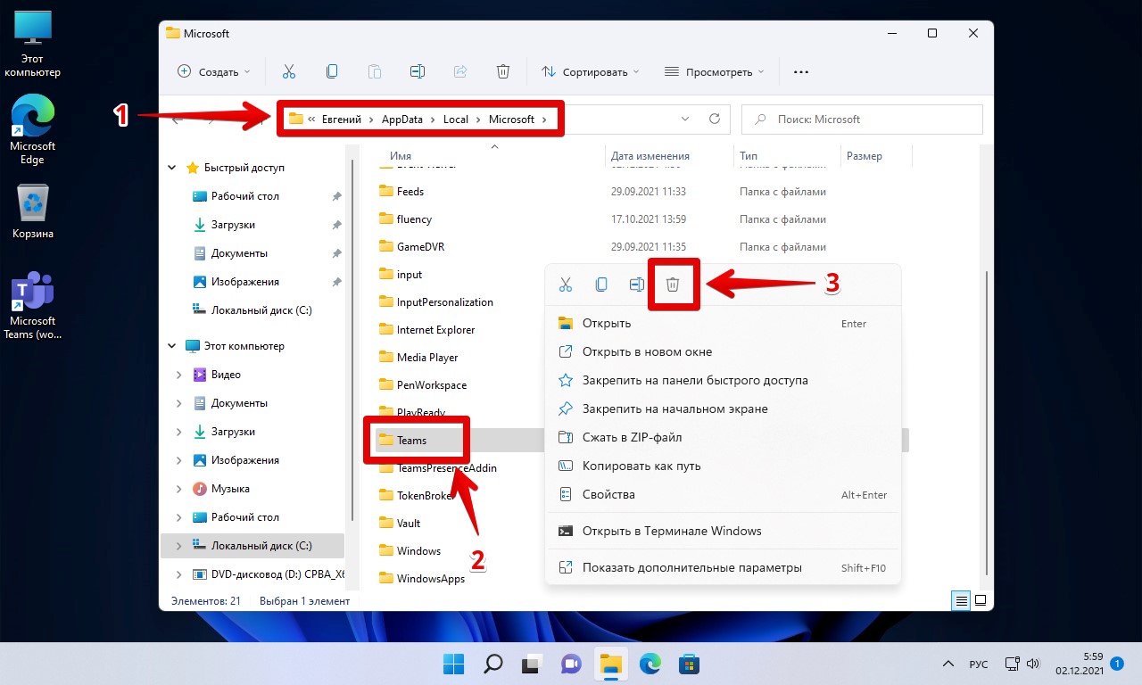Image resolution: width=1142 pixels, height=685 pixels.
Task: Collapse Этот компьютер tree node
Action: click(x=172, y=346)
